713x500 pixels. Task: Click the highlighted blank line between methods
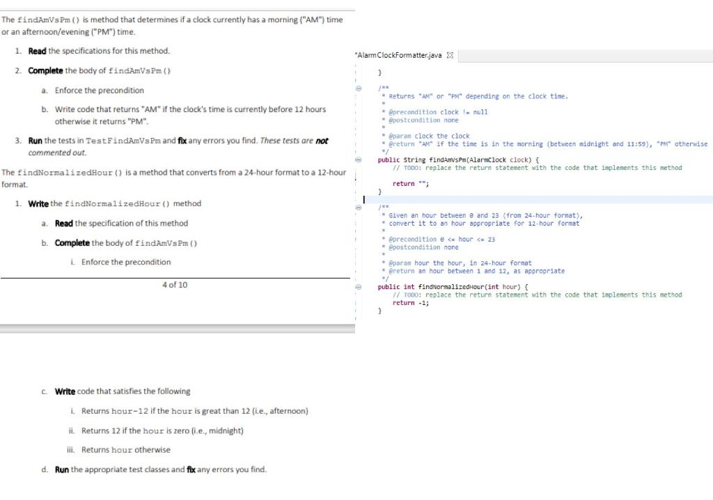click(x=538, y=200)
